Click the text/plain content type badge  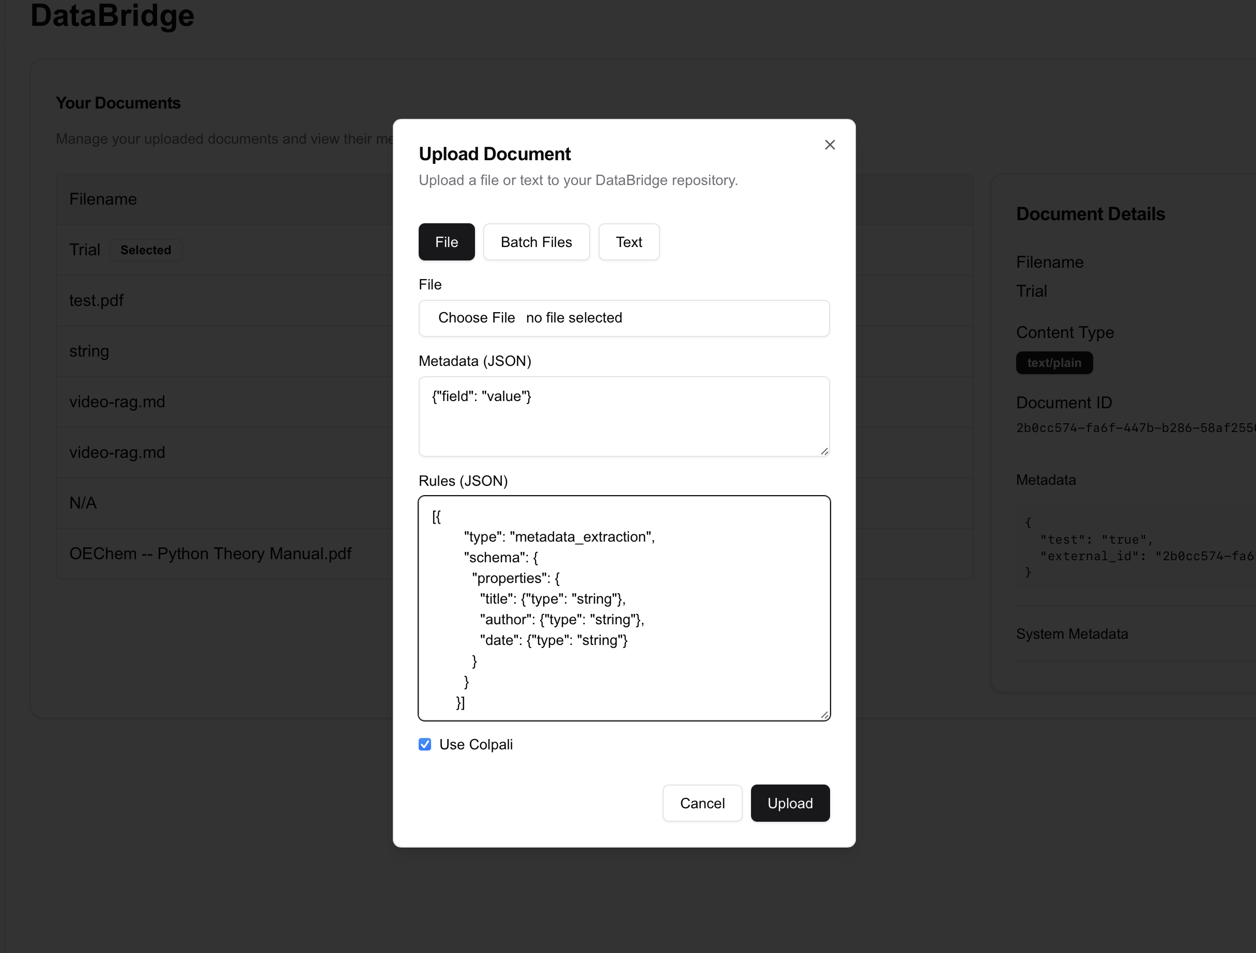[1054, 363]
